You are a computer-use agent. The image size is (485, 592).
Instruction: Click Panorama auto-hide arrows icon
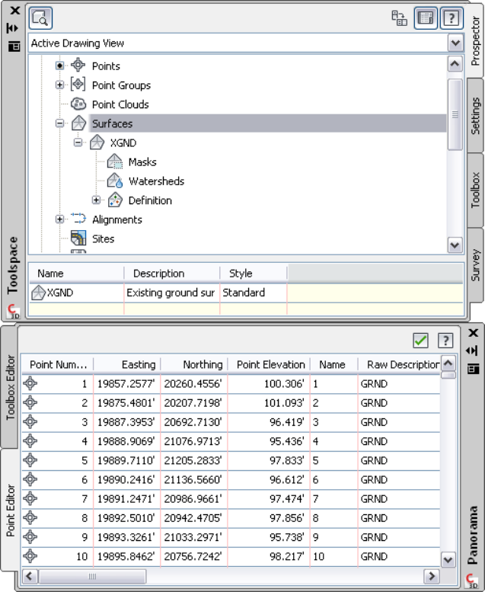[472, 350]
